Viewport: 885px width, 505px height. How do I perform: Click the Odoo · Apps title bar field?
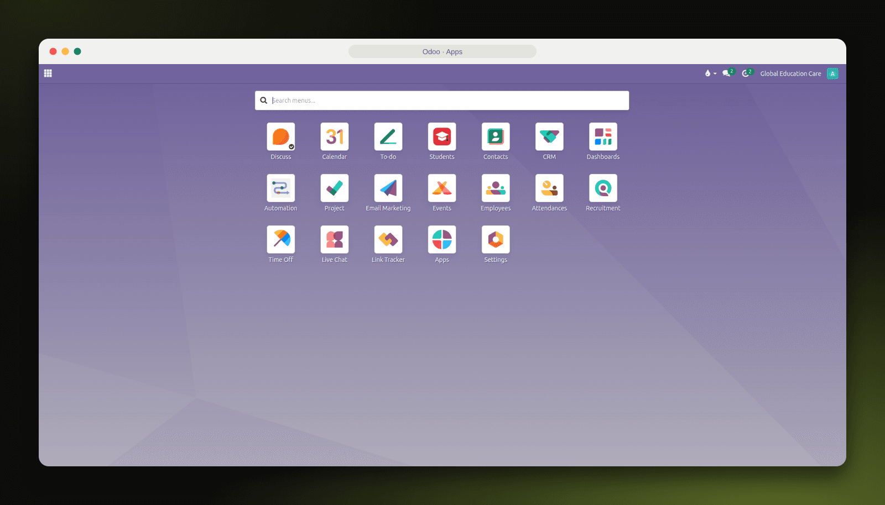tap(442, 51)
